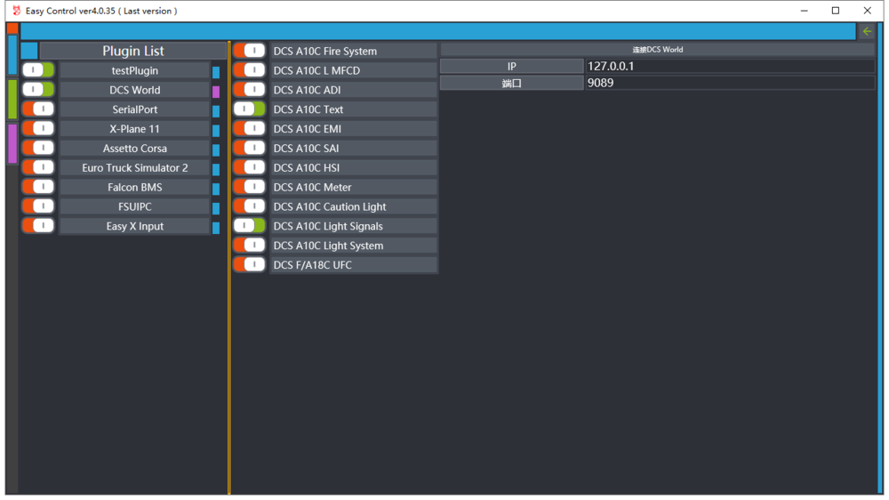Select the blue sidebar tab
This screenshot has height=500, width=889.
[x=12, y=55]
